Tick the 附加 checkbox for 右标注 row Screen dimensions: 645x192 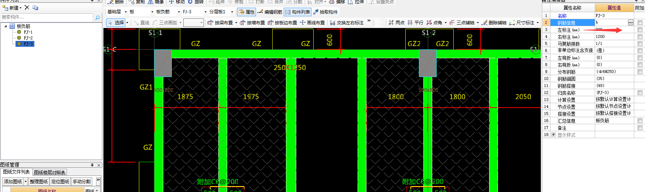pyautogui.click(x=640, y=37)
